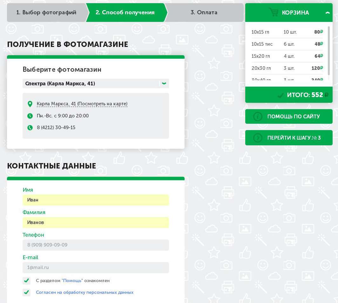The image size is (338, 303).
Task: Select the cart row '10x15 тис'
Action: point(287,44)
